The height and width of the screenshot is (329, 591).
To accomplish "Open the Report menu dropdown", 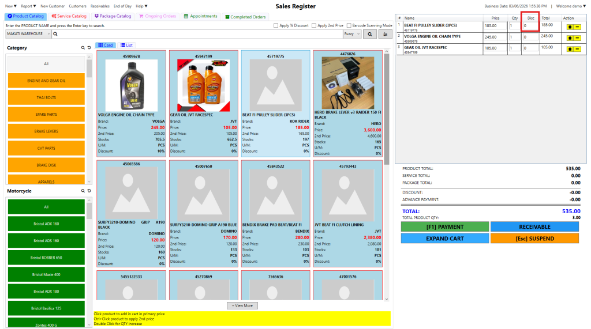I will [x=27, y=6].
